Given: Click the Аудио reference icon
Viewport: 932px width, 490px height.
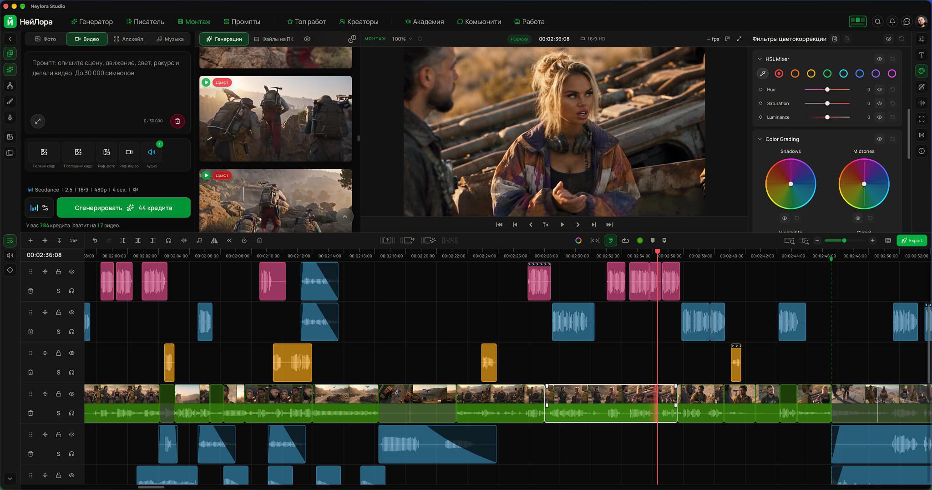Looking at the screenshot, I should tap(152, 152).
